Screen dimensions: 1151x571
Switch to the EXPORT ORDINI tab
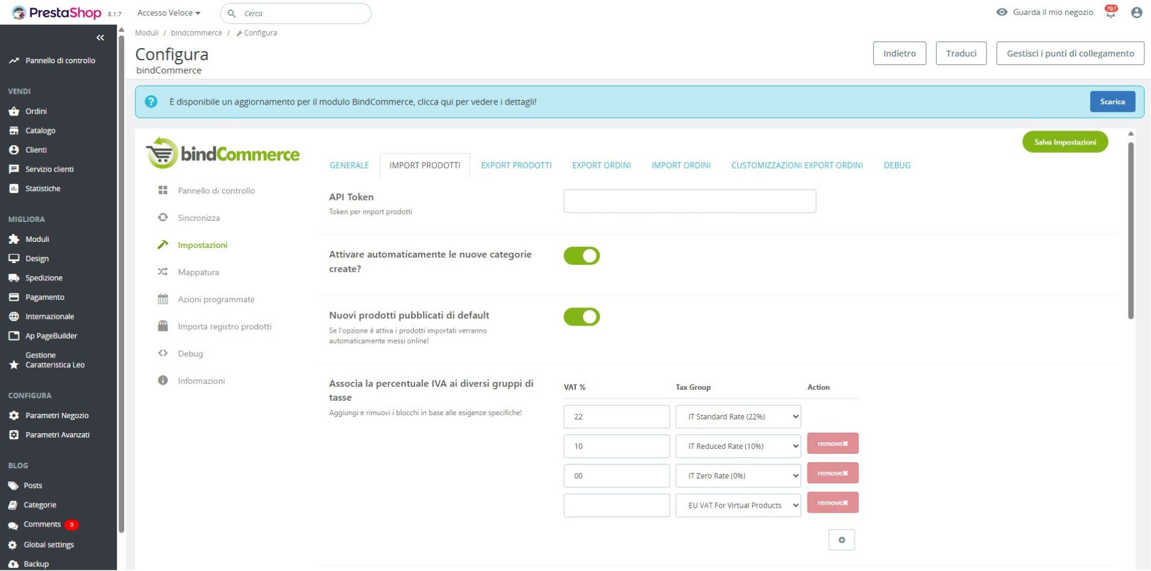click(601, 165)
